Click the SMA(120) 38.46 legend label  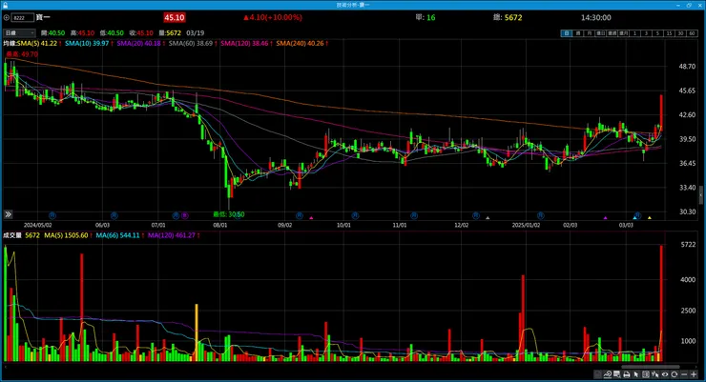(246, 43)
